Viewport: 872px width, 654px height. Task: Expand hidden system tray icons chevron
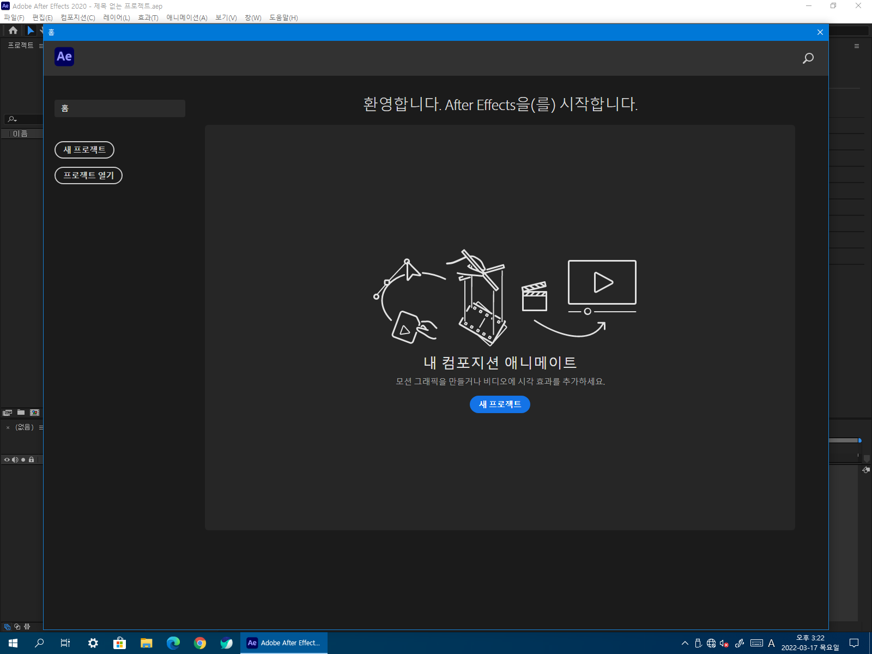685,643
